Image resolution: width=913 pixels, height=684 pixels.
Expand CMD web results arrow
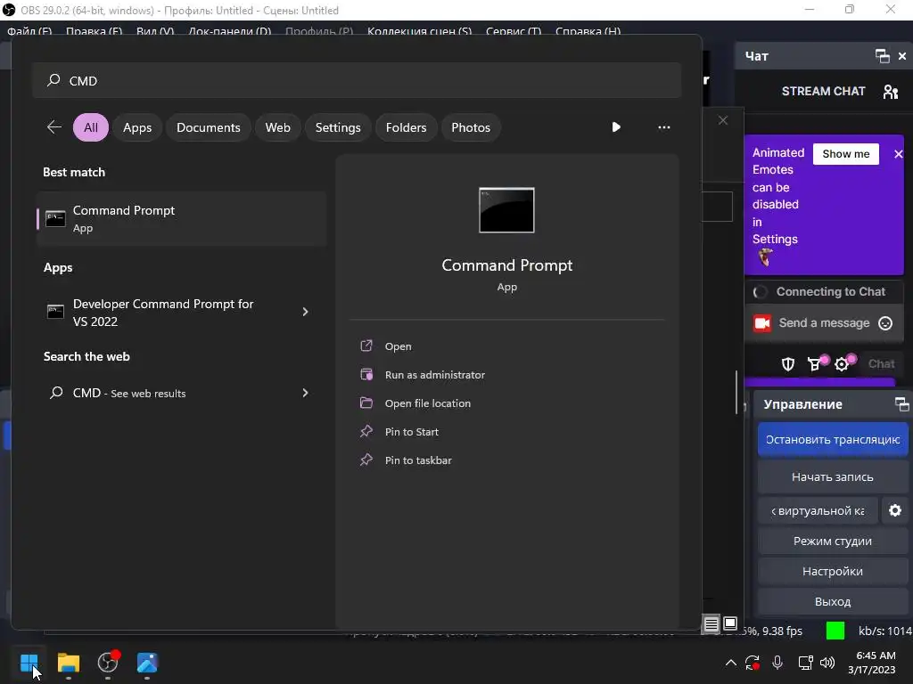305,393
